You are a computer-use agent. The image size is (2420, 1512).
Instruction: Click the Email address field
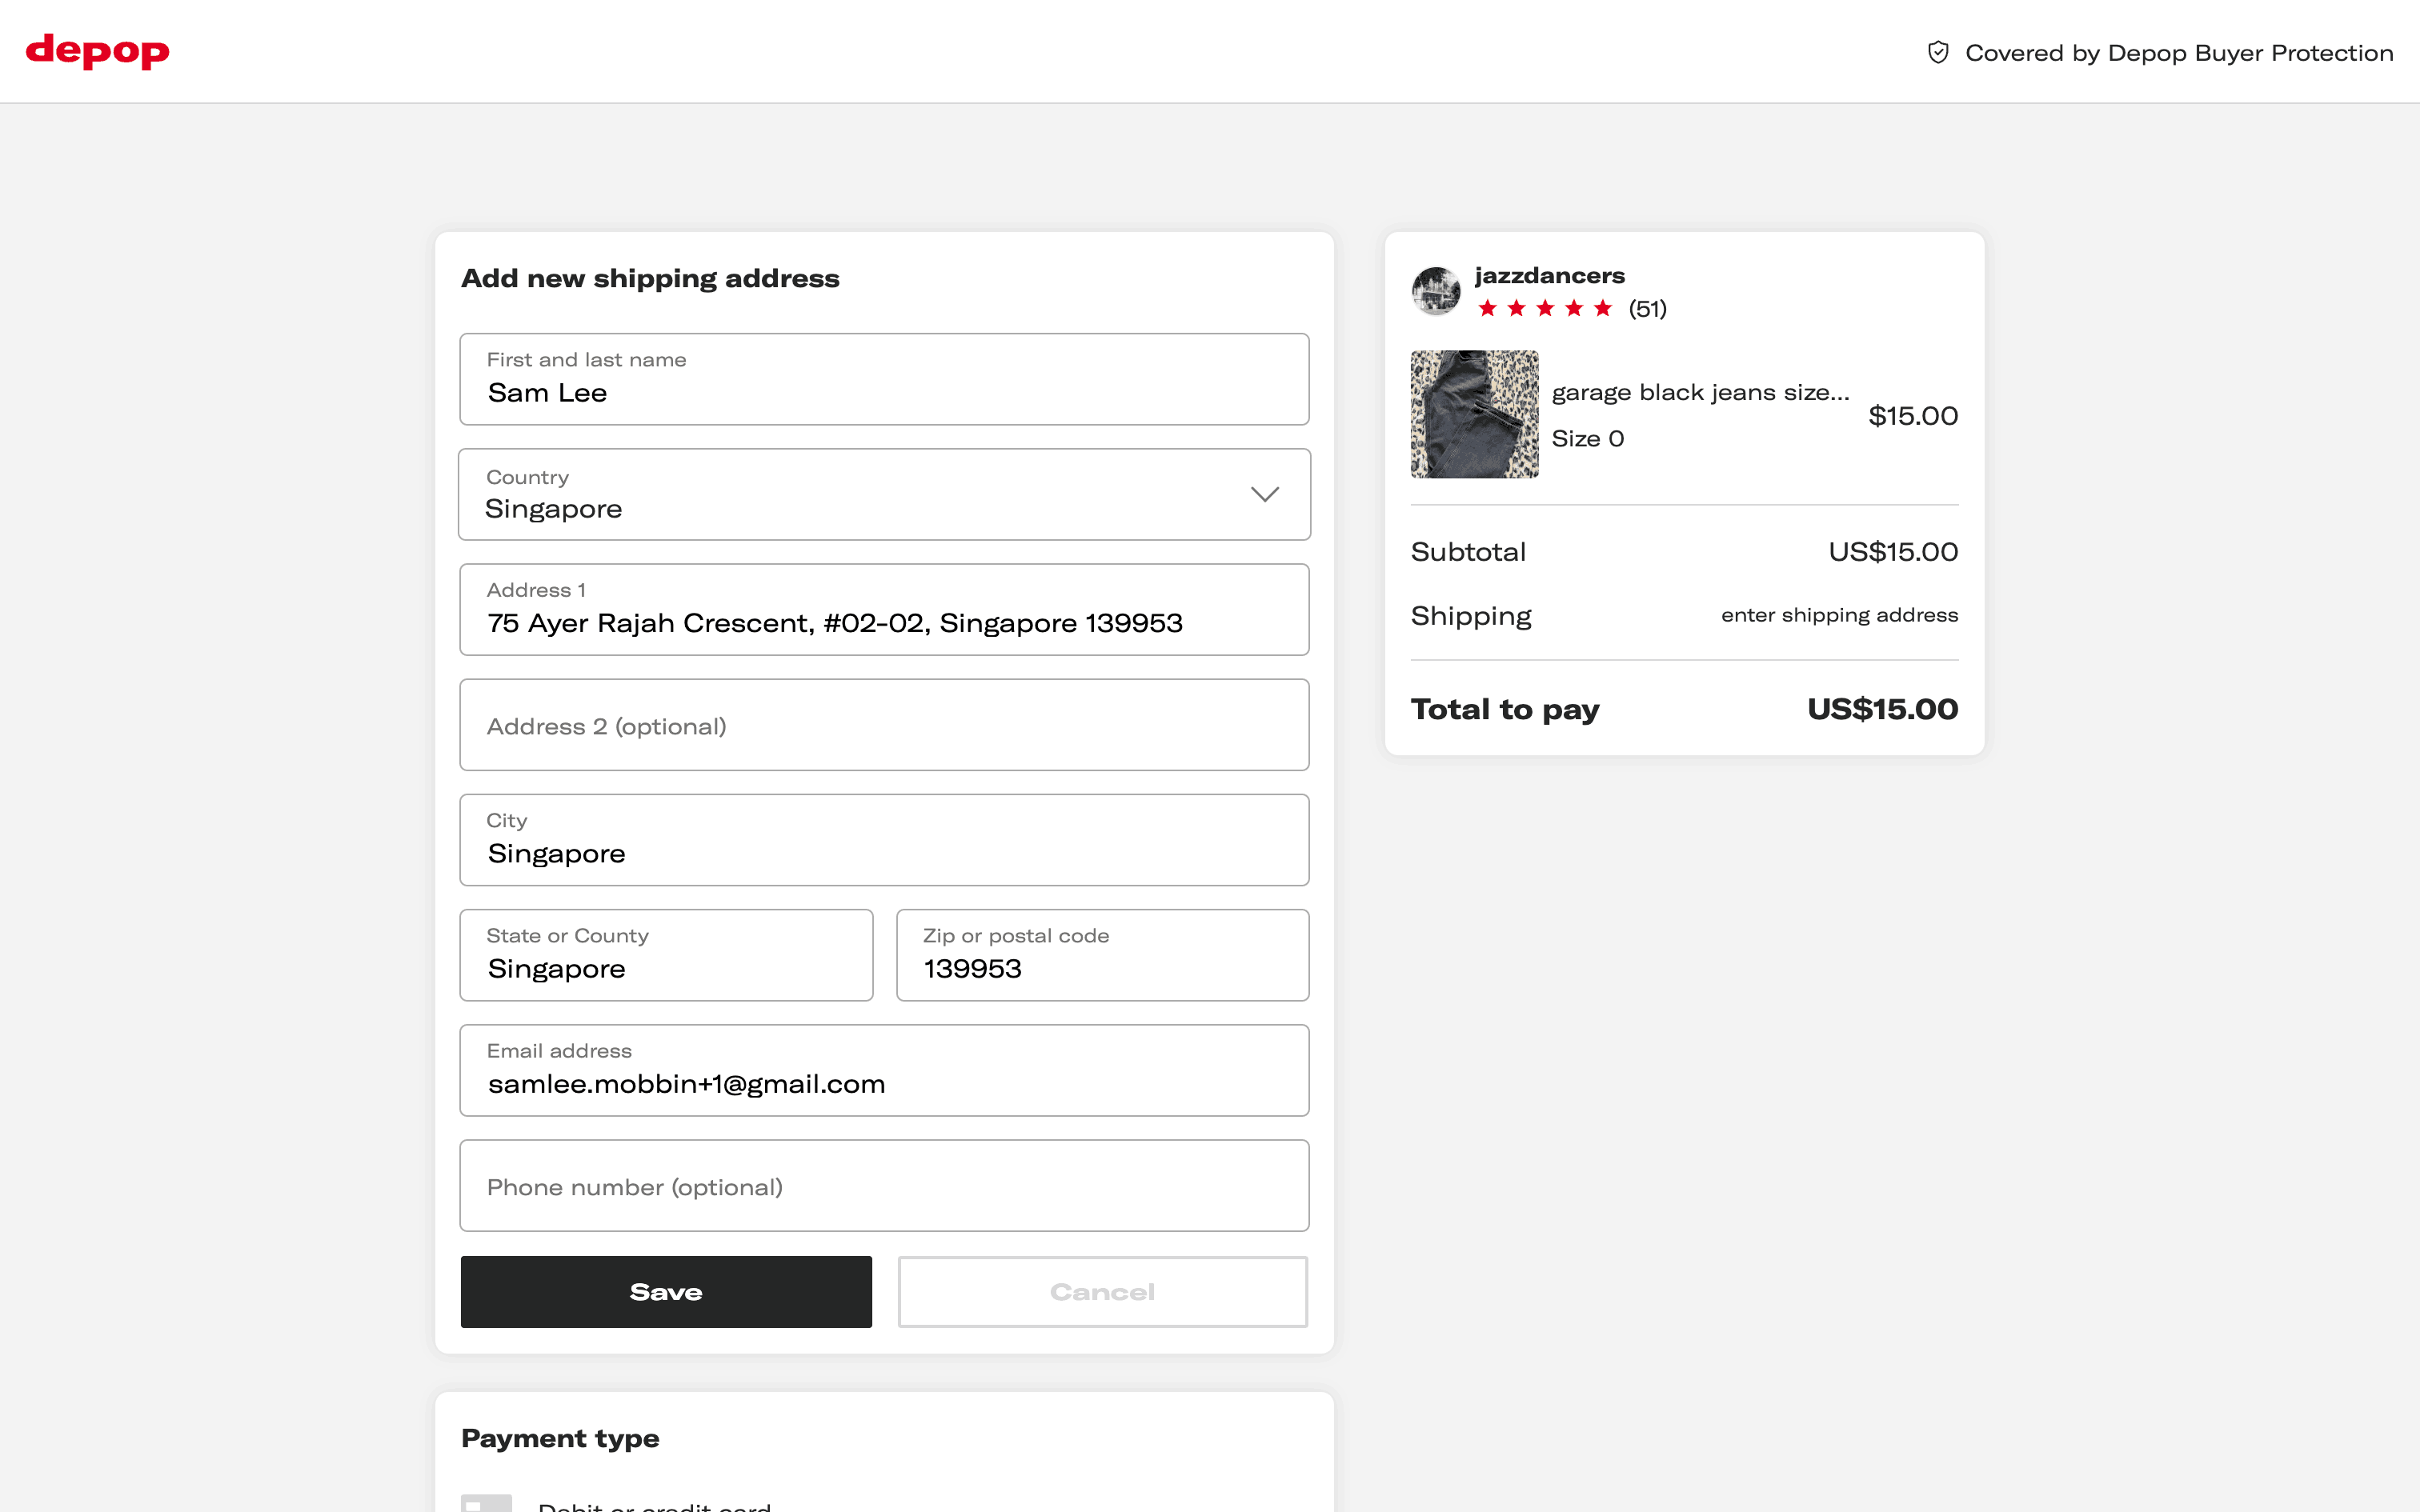(884, 1072)
